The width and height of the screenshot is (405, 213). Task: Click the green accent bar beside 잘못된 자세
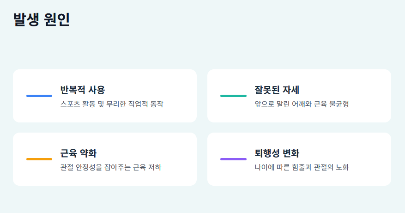click(x=234, y=96)
